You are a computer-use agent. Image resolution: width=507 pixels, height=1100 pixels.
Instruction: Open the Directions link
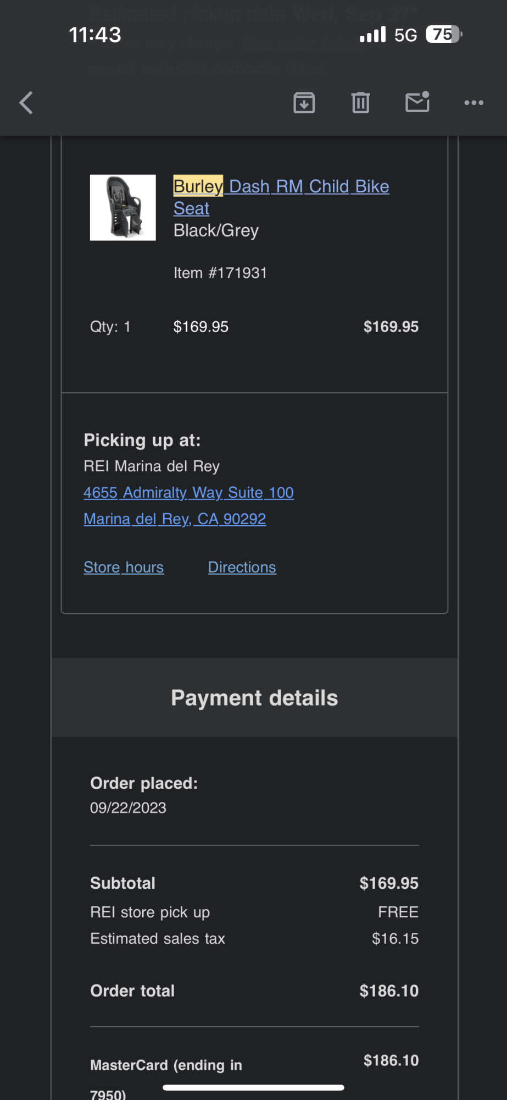click(x=242, y=567)
